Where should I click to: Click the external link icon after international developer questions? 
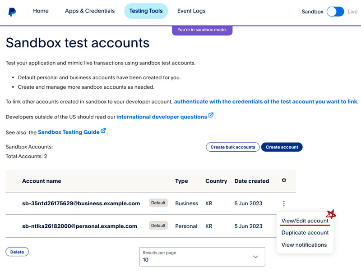coord(211,115)
